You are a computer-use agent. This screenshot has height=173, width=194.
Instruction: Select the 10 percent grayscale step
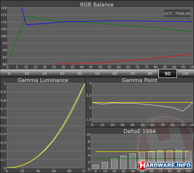click(27, 73)
